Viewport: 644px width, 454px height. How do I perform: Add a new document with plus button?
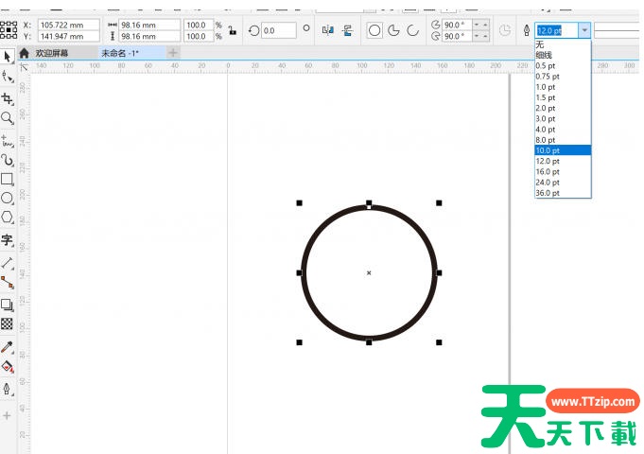coord(172,53)
